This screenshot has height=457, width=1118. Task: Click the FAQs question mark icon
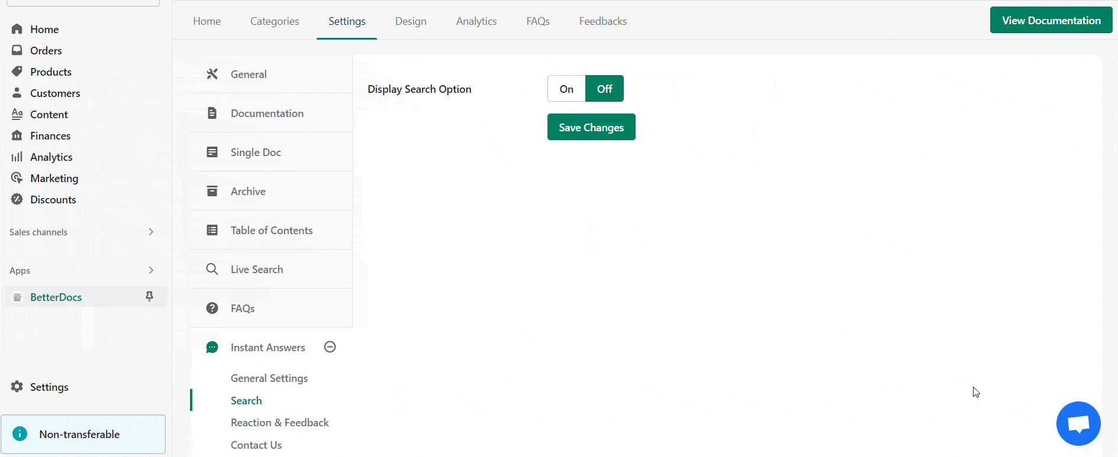click(x=212, y=308)
